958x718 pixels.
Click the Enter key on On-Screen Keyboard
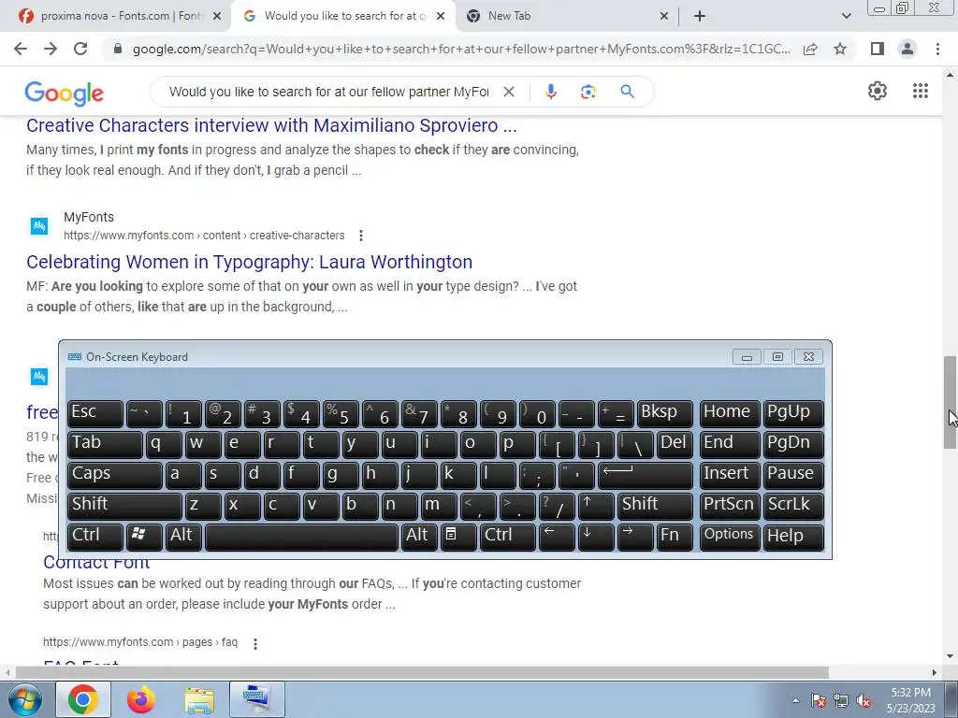(x=646, y=475)
